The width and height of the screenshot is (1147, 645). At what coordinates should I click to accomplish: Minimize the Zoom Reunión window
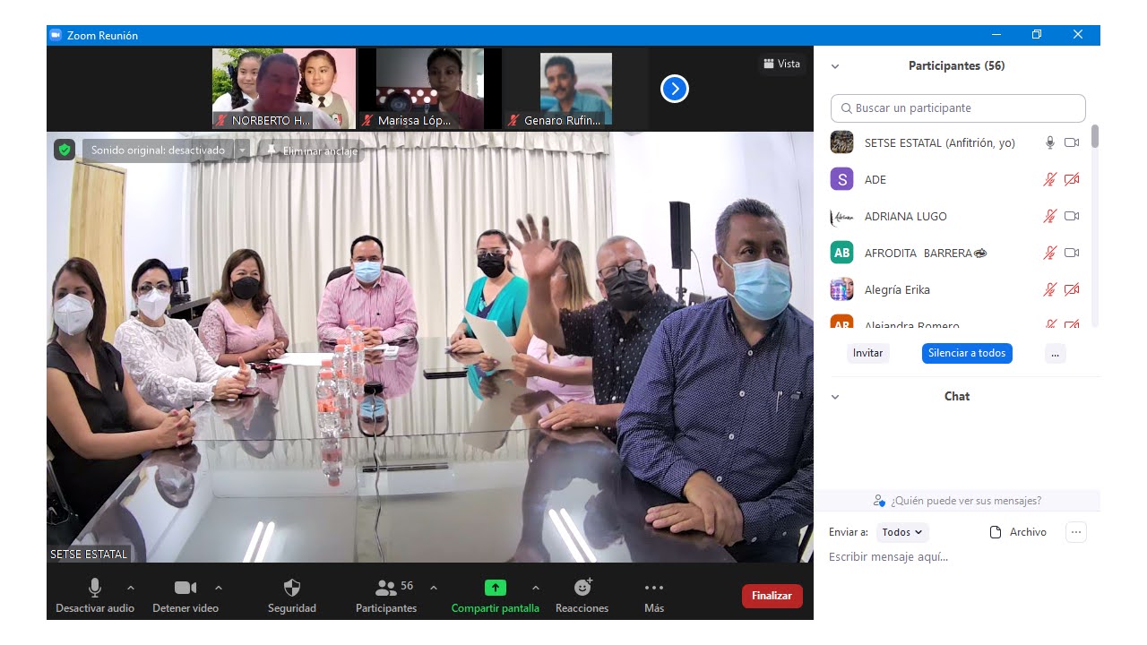click(996, 35)
